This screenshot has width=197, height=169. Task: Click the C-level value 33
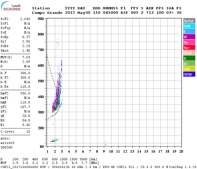pos(28,132)
